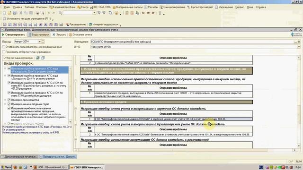This screenshot has height=170, width=303.
Task: Redo the undone action
Action: 54,13
